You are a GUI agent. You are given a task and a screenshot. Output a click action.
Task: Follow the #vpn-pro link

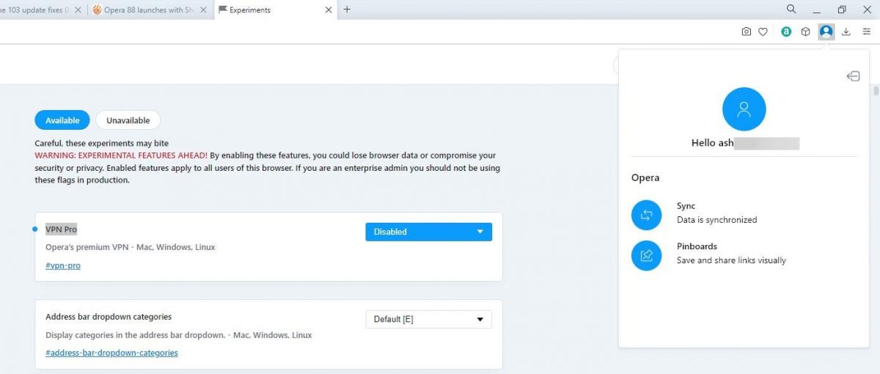tap(63, 265)
